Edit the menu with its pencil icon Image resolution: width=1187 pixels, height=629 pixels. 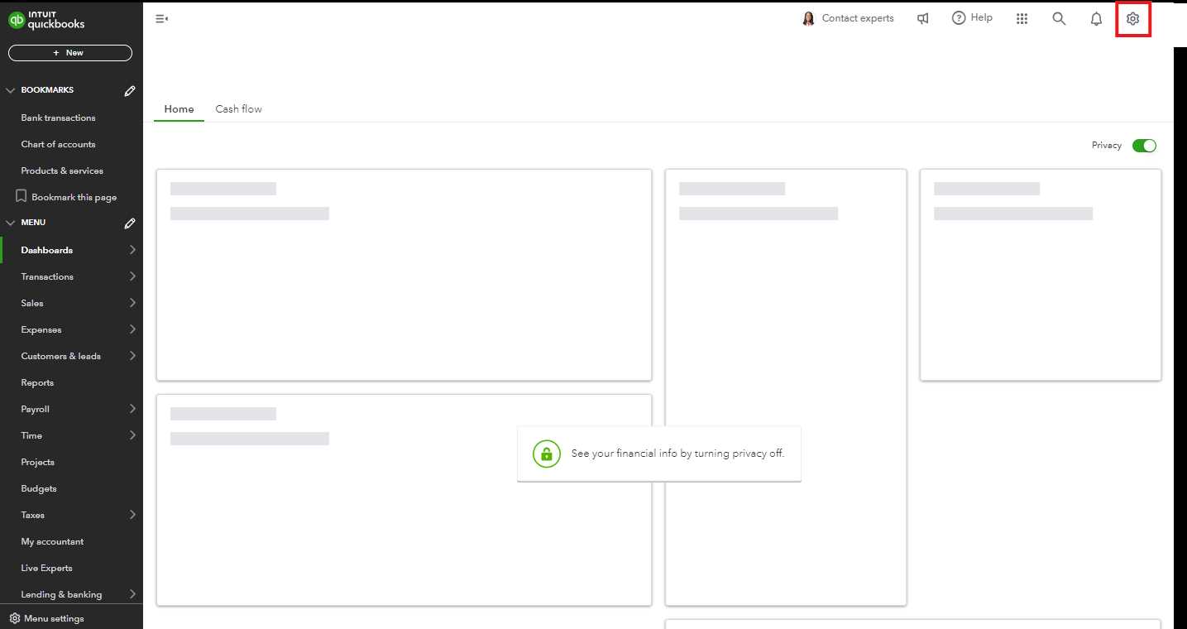(x=130, y=223)
